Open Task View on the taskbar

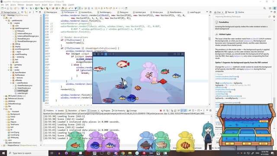pyautogui.click(x=52, y=153)
